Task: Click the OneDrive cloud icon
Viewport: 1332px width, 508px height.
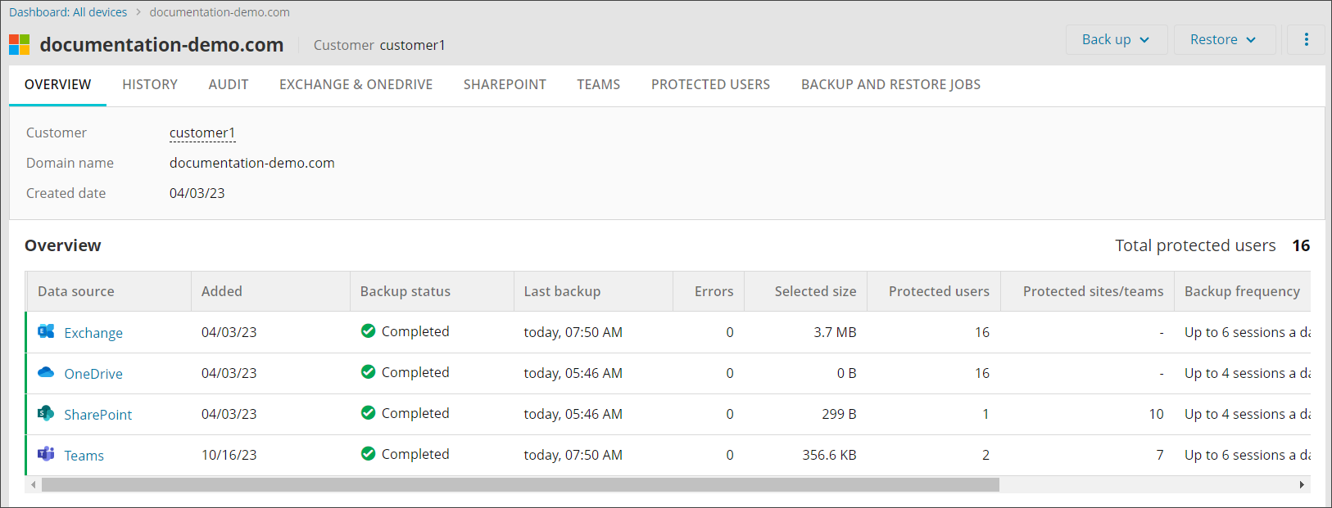Action: tap(46, 372)
